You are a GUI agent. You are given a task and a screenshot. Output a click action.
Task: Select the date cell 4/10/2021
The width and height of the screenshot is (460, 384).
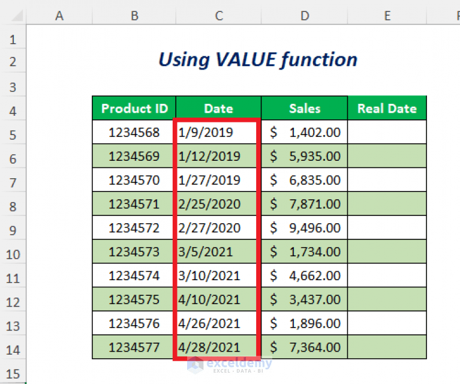[218, 299]
